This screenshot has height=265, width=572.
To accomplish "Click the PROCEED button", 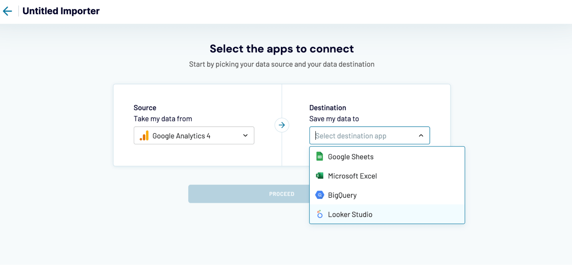I will [282, 194].
